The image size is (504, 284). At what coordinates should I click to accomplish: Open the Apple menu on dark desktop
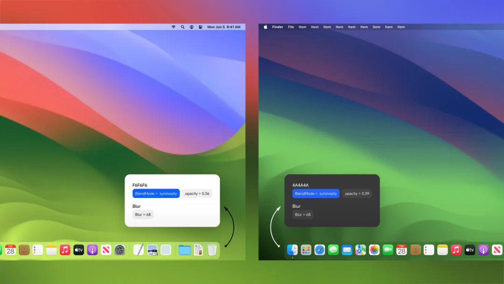click(266, 27)
